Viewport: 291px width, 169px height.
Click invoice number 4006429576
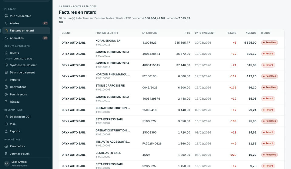click(151, 99)
